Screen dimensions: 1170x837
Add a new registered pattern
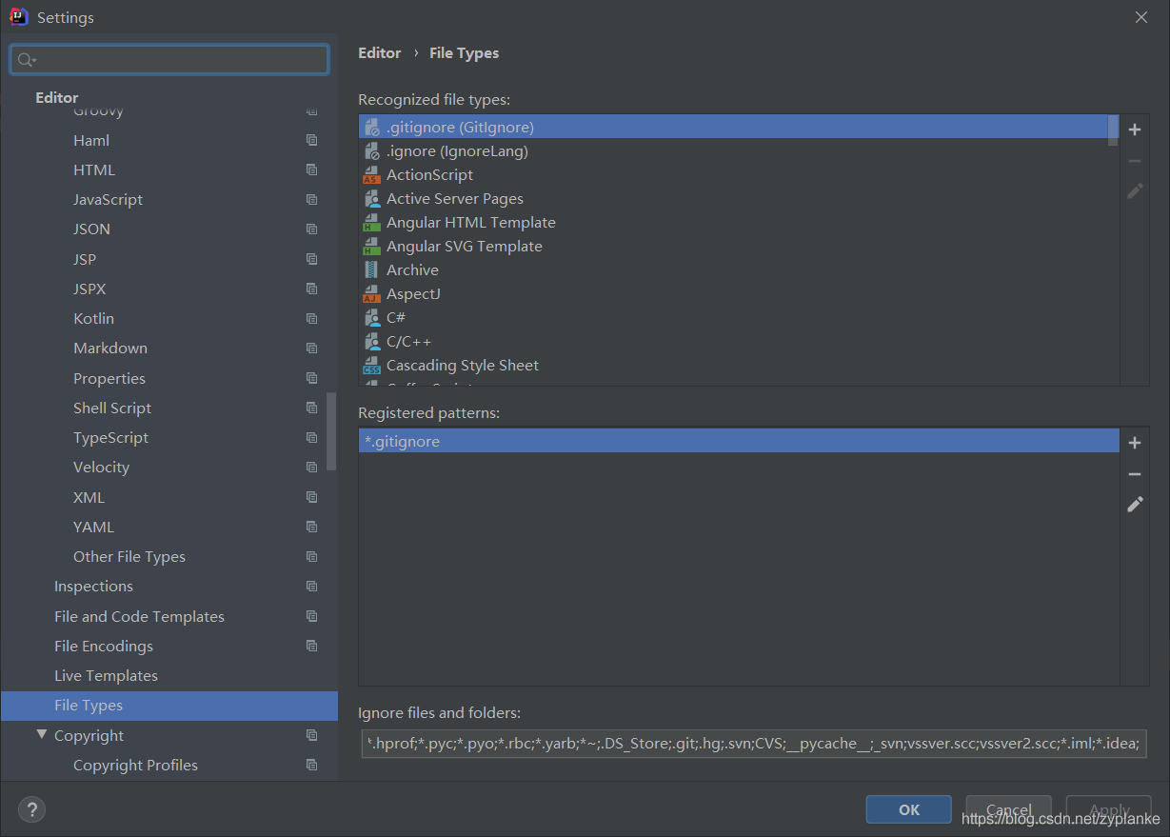1135,442
